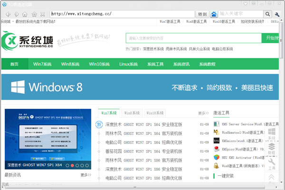
Task: Click the KMS Server Service tool icon
Action: click(217, 124)
